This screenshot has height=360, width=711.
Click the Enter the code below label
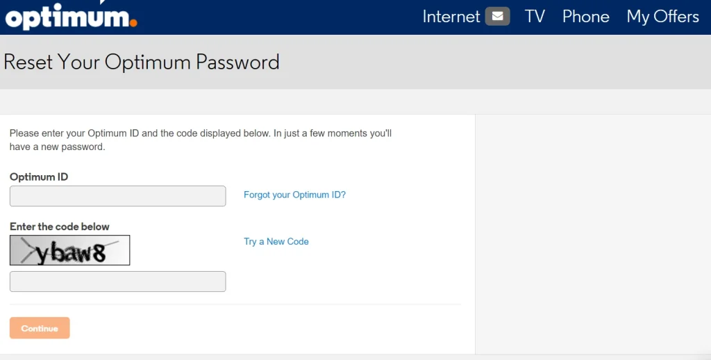coord(60,227)
